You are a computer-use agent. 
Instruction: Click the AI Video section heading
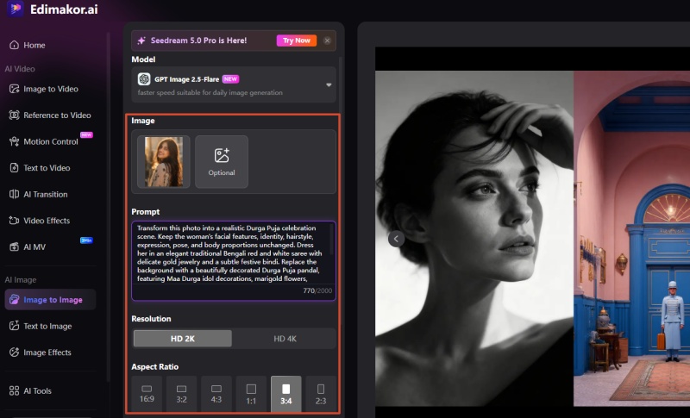20,69
